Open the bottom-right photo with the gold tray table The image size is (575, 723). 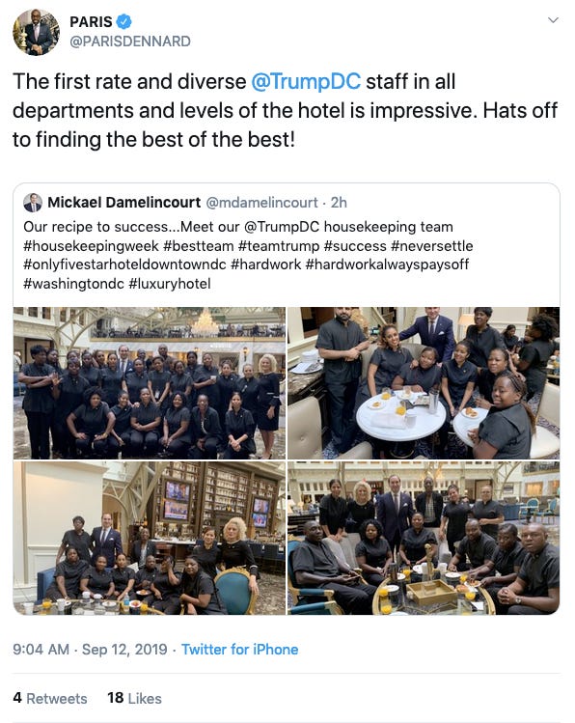point(424,538)
